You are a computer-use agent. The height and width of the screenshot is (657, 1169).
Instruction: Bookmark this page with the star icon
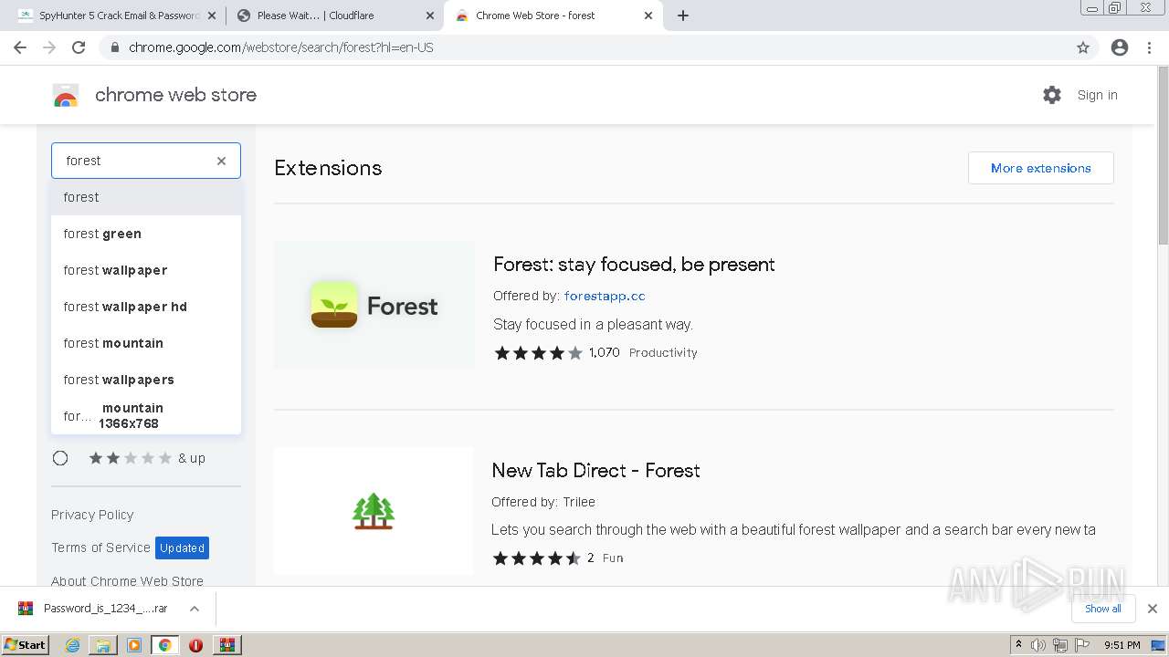(1083, 47)
